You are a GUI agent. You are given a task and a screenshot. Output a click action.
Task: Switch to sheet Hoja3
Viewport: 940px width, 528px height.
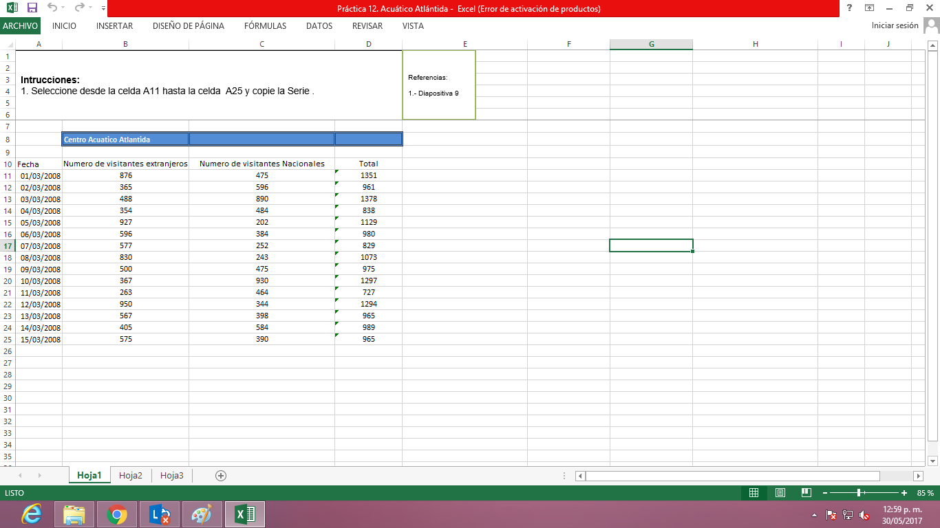[x=172, y=475]
